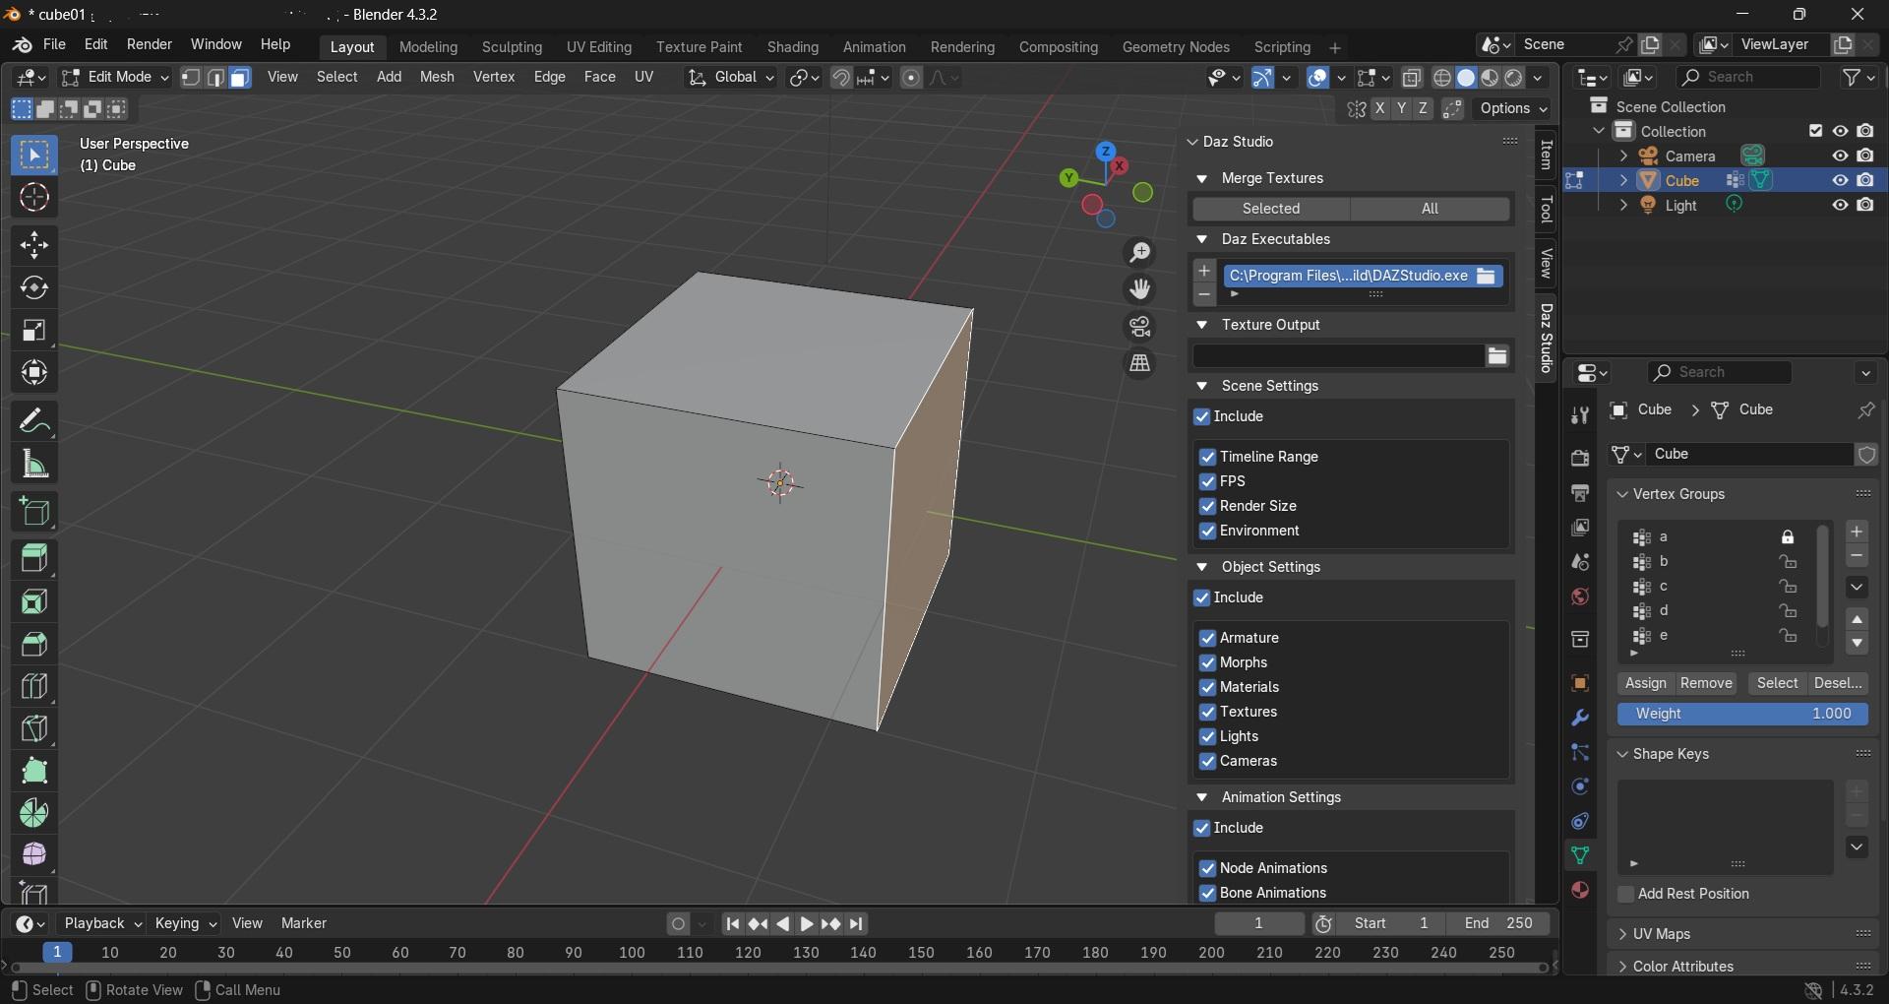Viewport: 1889px width, 1004px height.
Task: Disable the Morphs checkbox
Action: [1207, 662]
